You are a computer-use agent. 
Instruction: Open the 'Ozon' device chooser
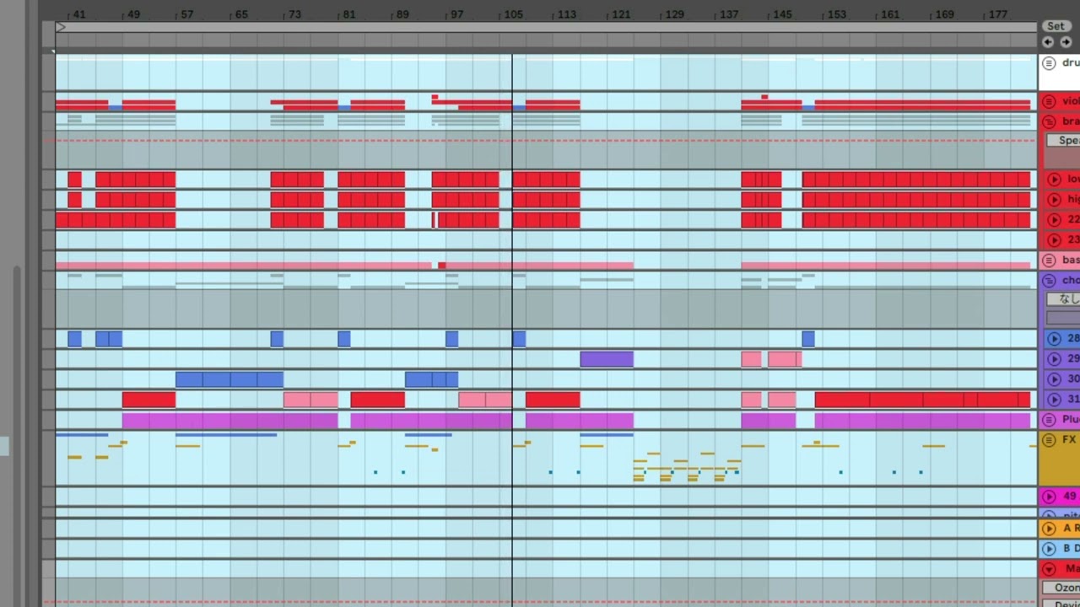(x=1063, y=588)
